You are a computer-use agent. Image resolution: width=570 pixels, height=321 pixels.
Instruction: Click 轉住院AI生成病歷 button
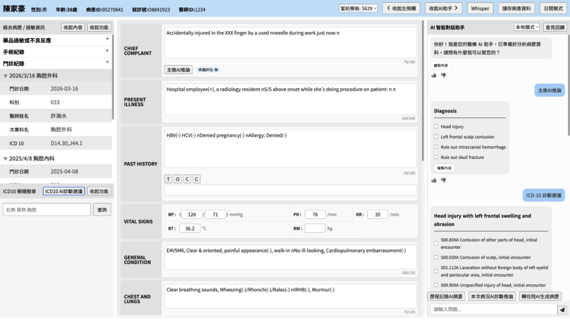[x=540, y=297]
